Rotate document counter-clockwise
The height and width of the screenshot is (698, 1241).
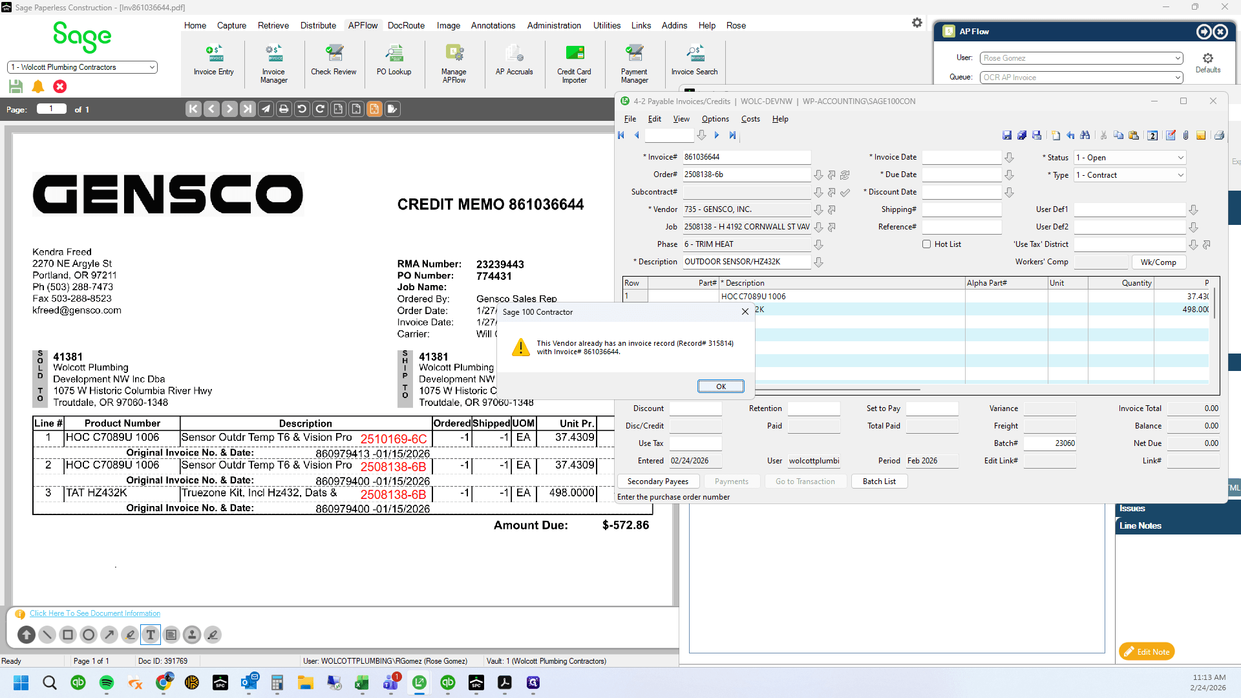pos(302,109)
